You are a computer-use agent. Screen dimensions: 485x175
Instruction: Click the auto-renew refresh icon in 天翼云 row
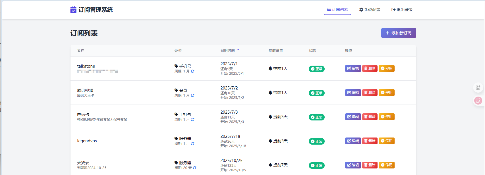[x=194, y=168]
